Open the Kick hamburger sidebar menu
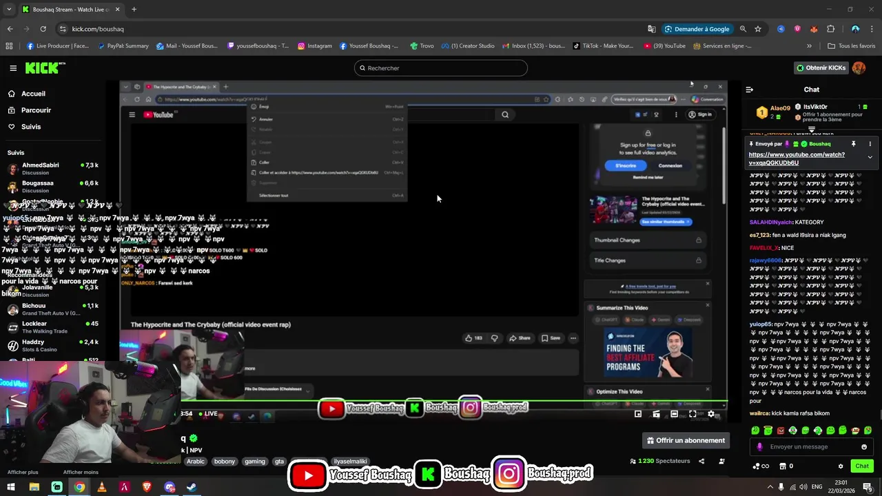 point(13,68)
